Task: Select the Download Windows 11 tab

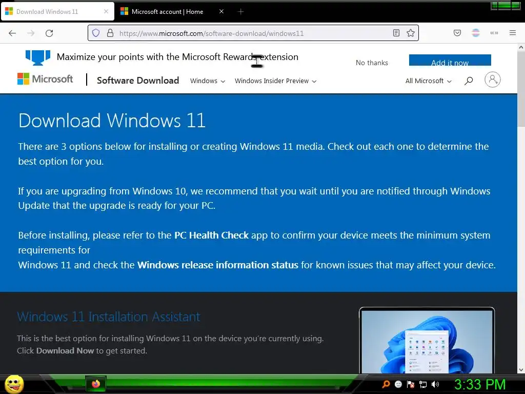Action: coord(57,12)
